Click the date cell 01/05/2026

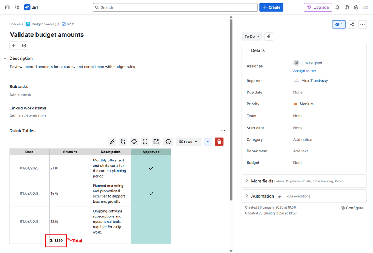29,194
